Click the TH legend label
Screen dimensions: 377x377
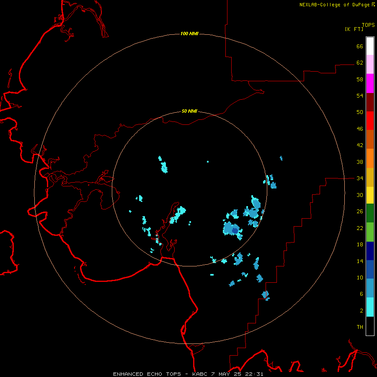click(360, 327)
